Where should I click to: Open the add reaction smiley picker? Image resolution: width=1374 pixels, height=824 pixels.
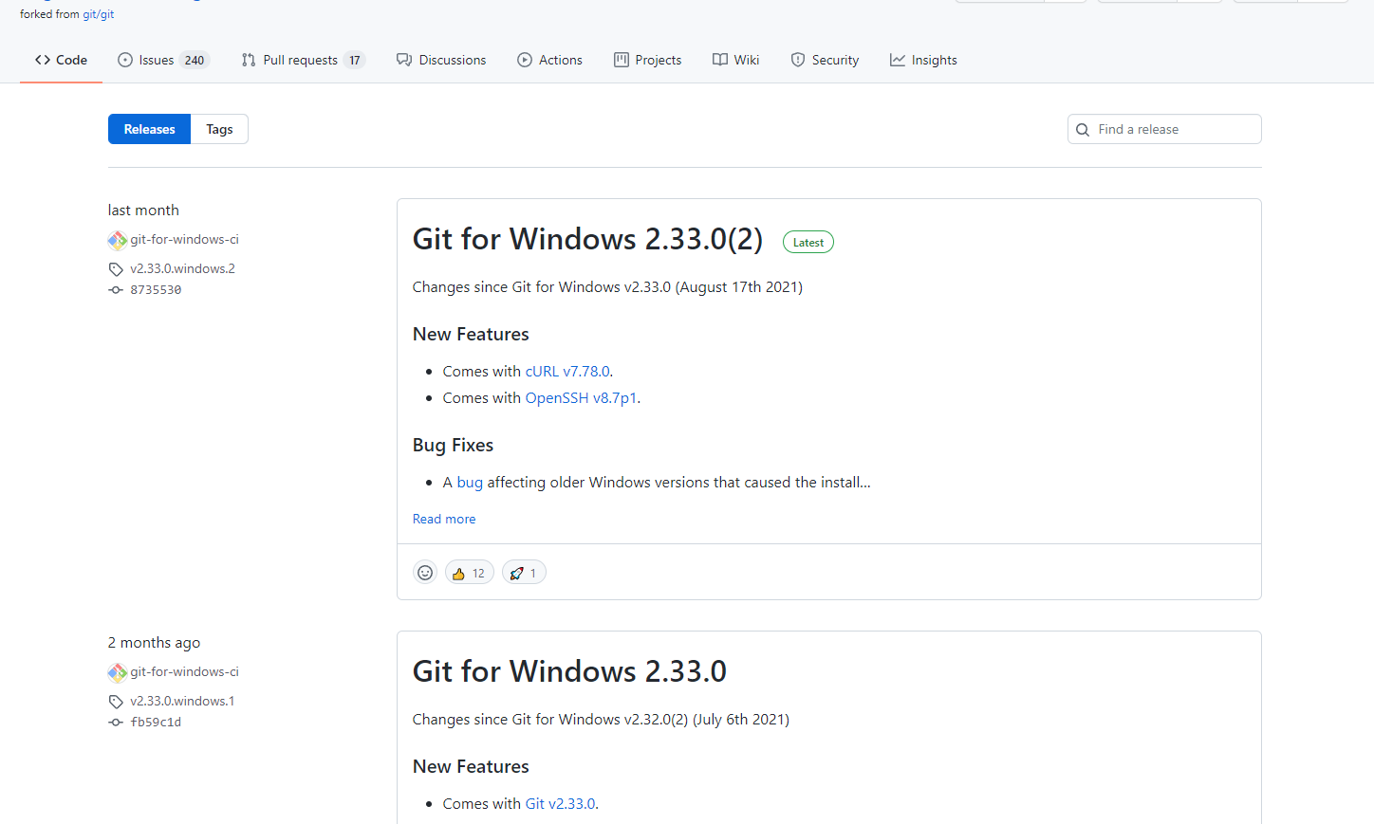(x=425, y=573)
